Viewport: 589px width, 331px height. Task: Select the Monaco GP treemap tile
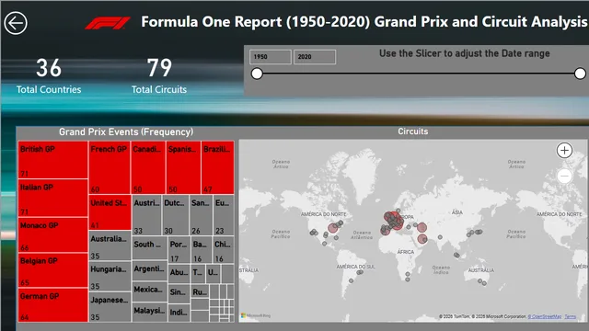coord(53,235)
